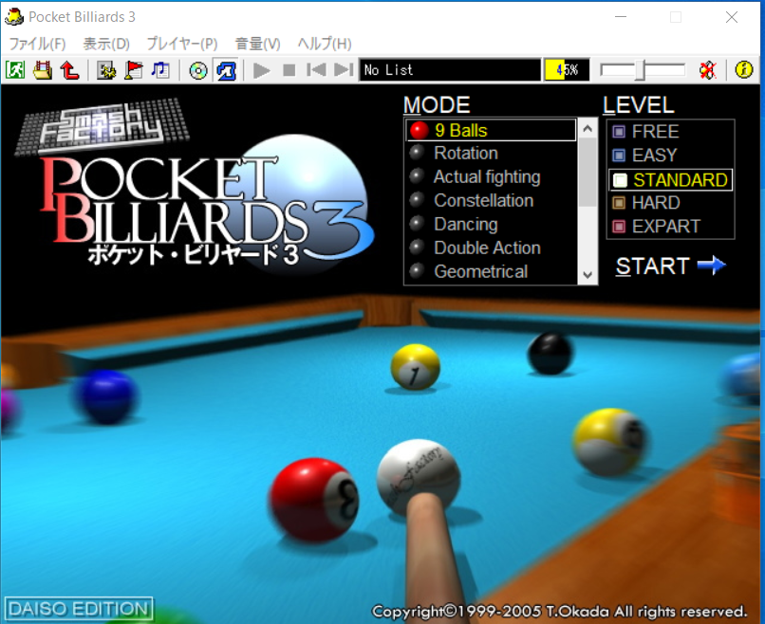Screen dimensions: 765x624
Task: Open the yellow info icon
Action: 743,70
